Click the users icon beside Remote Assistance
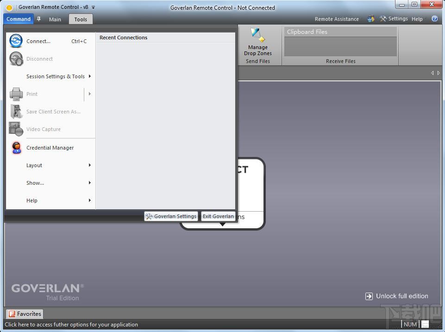This screenshot has width=445, height=332. pyautogui.click(x=370, y=19)
